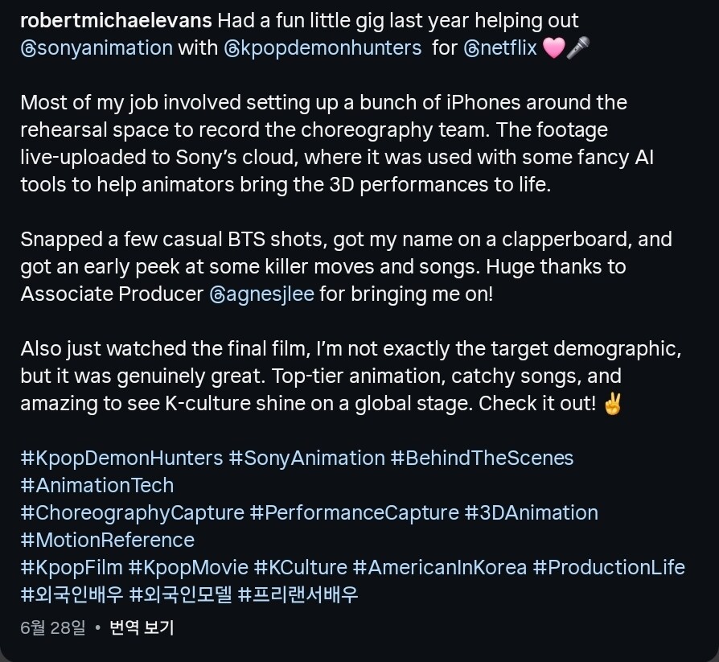Open the #외국인배우 hashtag
The width and height of the screenshot is (719, 662).
72,594
